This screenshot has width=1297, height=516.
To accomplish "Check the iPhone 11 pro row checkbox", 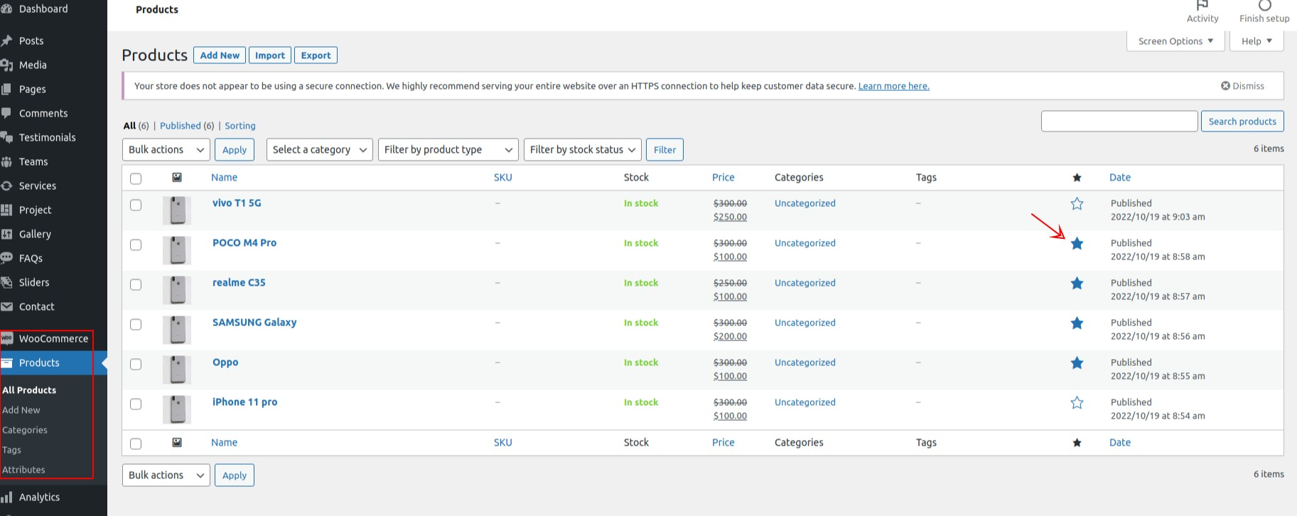I will [x=136, y=404].
